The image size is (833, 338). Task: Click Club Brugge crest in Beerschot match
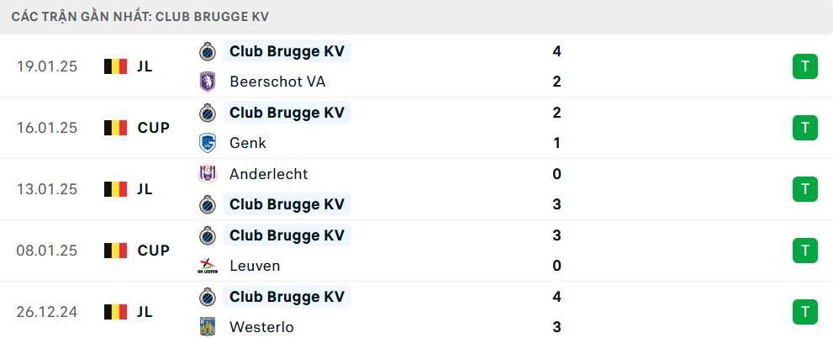(x=206, y=51)
